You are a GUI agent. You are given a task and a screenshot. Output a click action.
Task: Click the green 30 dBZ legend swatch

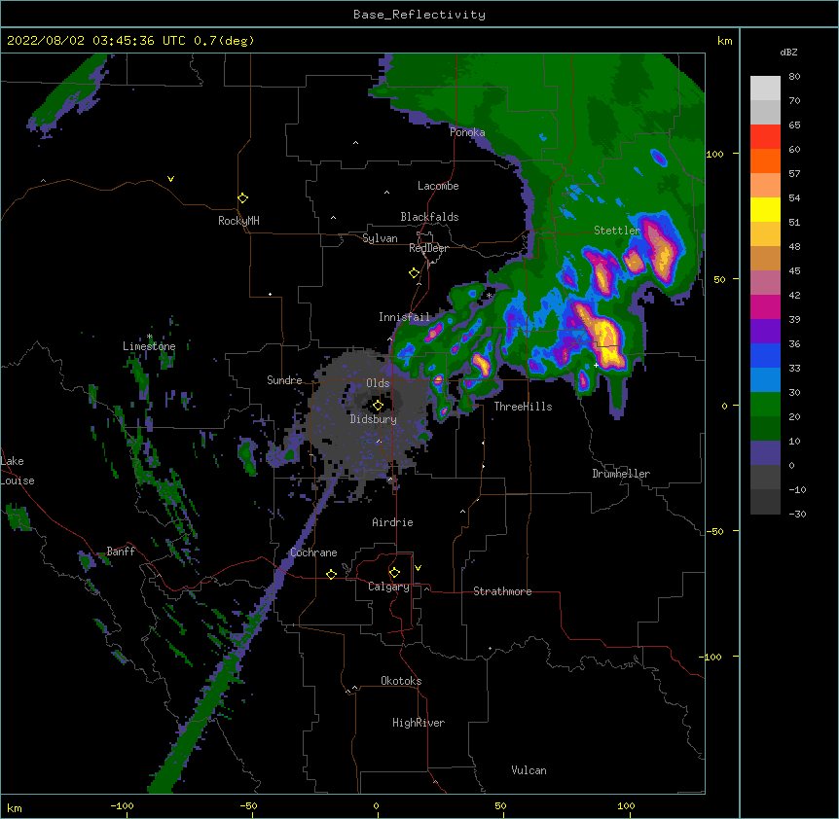pos(765,405)
